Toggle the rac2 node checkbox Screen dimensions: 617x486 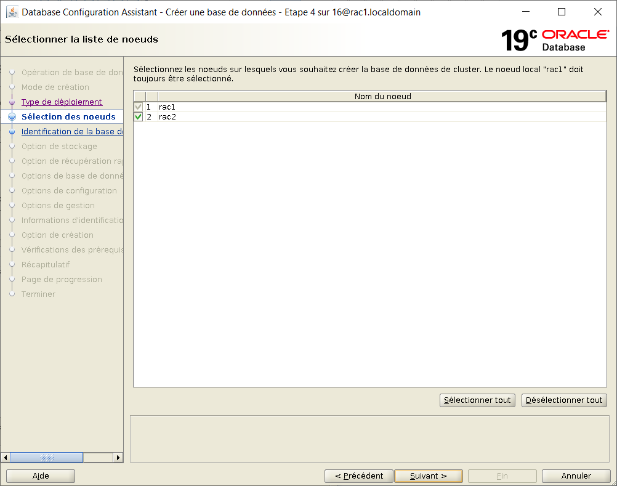click(x=138, y=117)
